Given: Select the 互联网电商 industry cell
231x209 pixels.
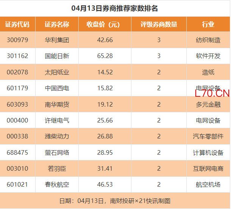Looking at the screenshot, I should [208, 169].
